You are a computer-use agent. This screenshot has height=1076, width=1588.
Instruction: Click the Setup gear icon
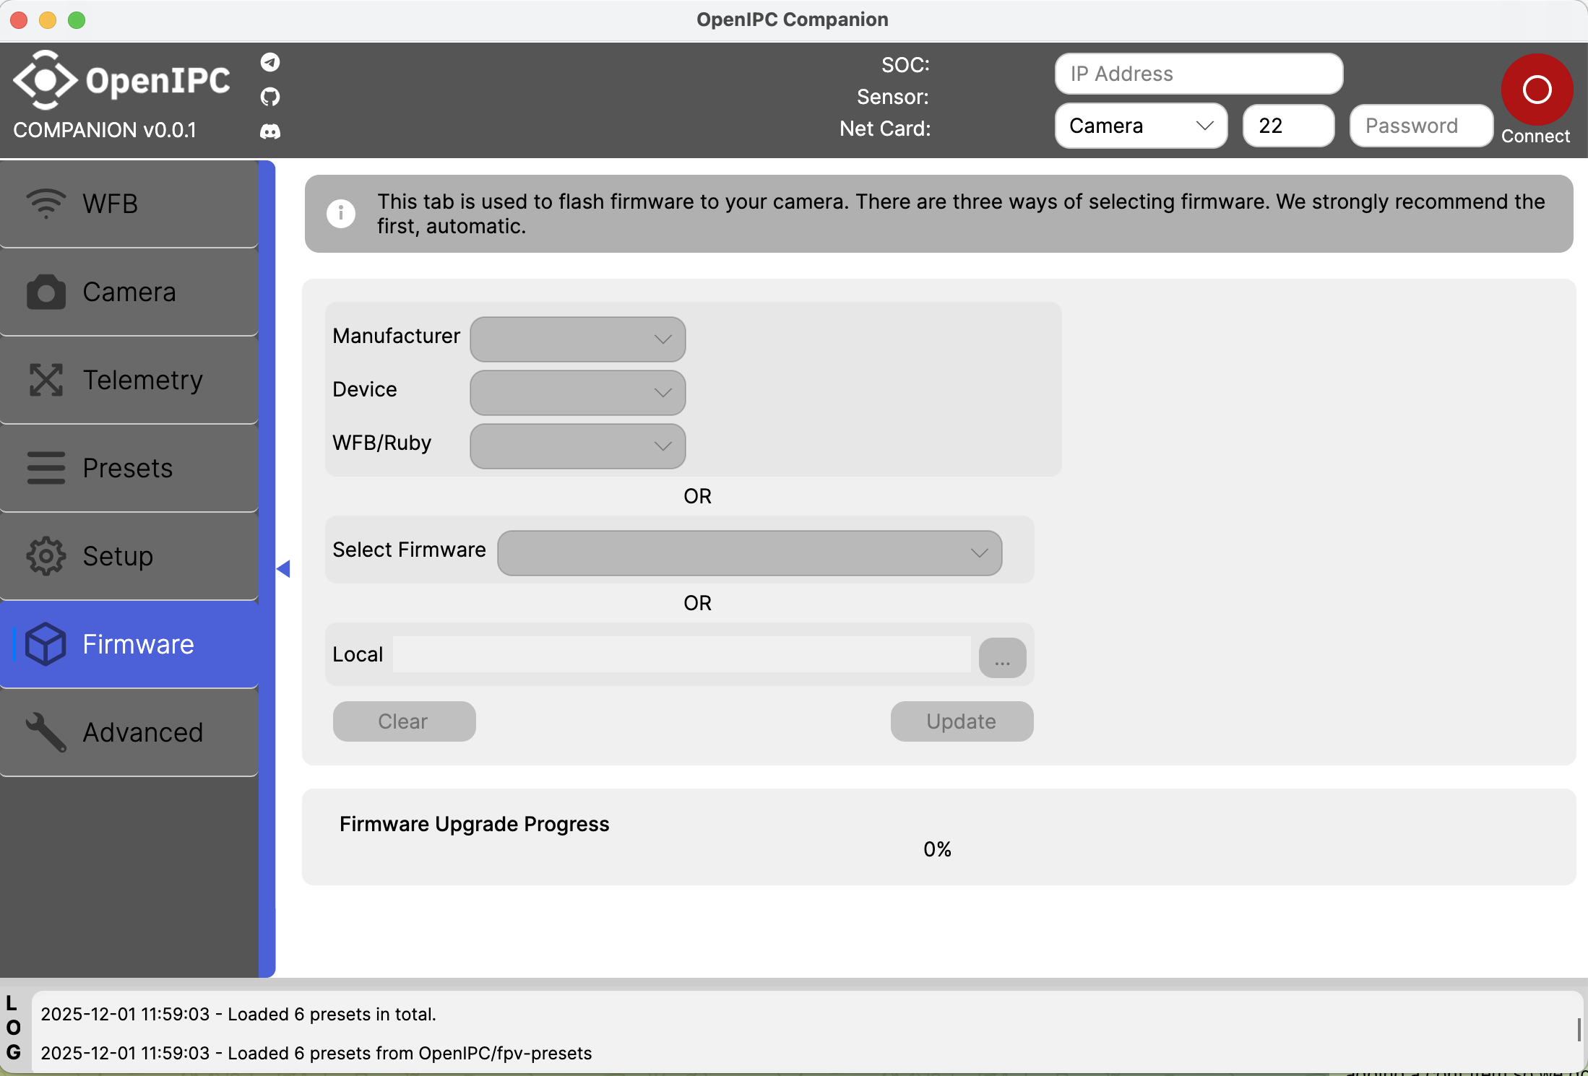tap(46, 556)
